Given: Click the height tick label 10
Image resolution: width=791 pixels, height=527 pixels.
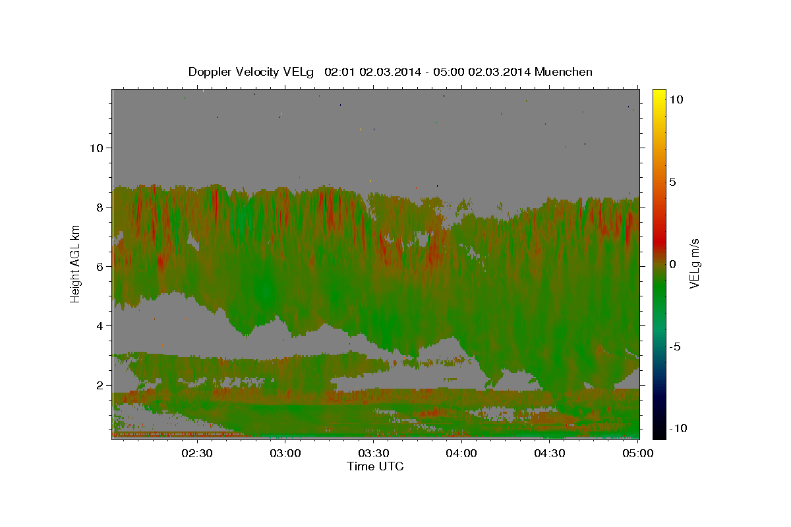Looking at the screenshot, I should tap(96, 148).
